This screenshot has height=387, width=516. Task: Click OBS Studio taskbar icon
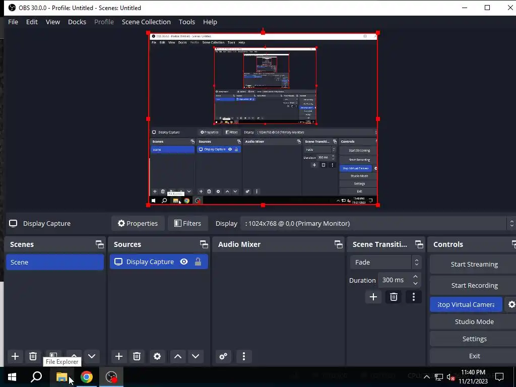click(x=111, y=377)
